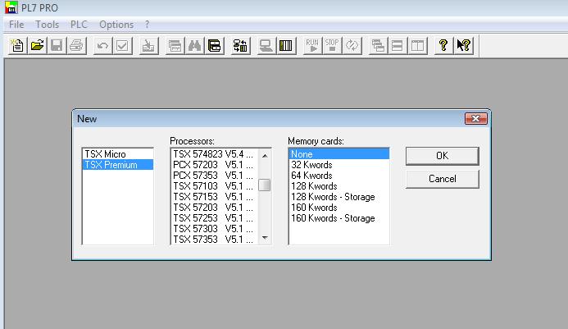Viewport: 568px width, 329px height.
Task: Click the PL7 PRO application title icon
Action: pos(11,7)
